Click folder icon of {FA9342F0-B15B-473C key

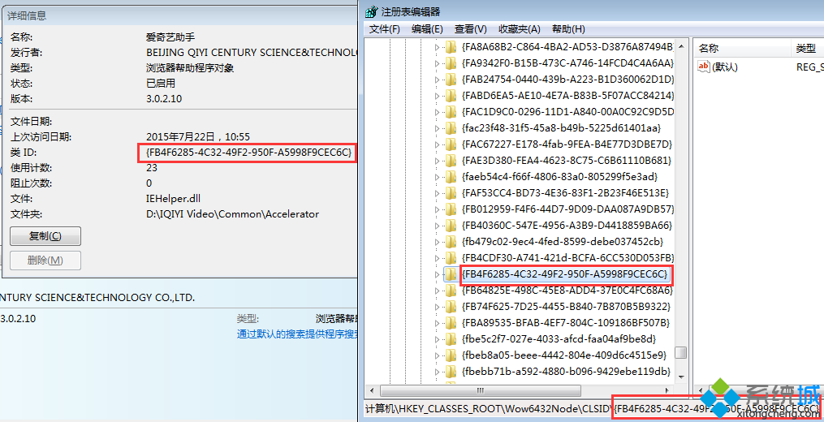pos(451,63)
